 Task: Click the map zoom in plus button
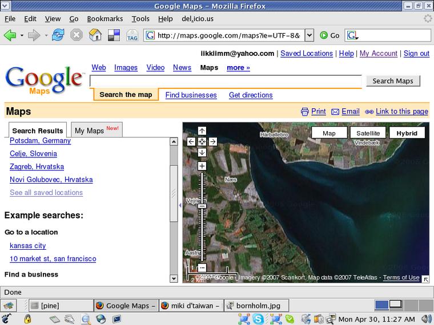(x=202, y=166)
